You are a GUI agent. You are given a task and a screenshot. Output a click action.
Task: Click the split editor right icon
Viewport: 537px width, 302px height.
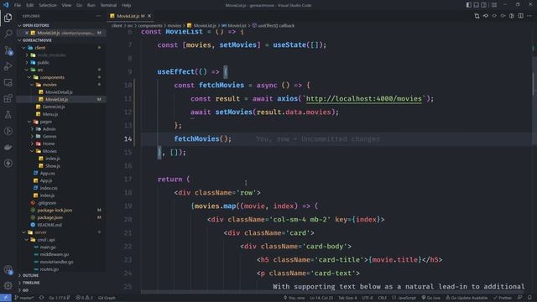(520, 16)
